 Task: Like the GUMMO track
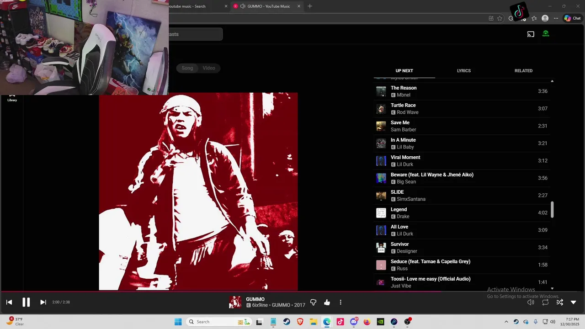click(x=327, y=302)
